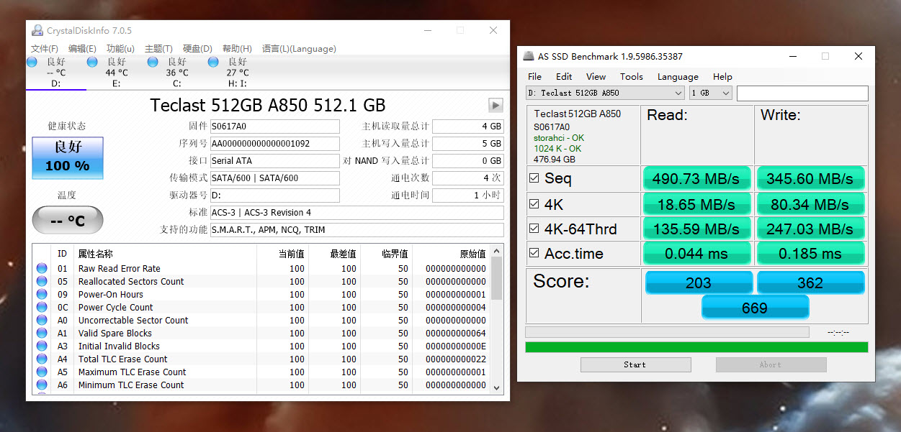Open the drive selection dropdown in AS SSD

click(x=605, y=93)
